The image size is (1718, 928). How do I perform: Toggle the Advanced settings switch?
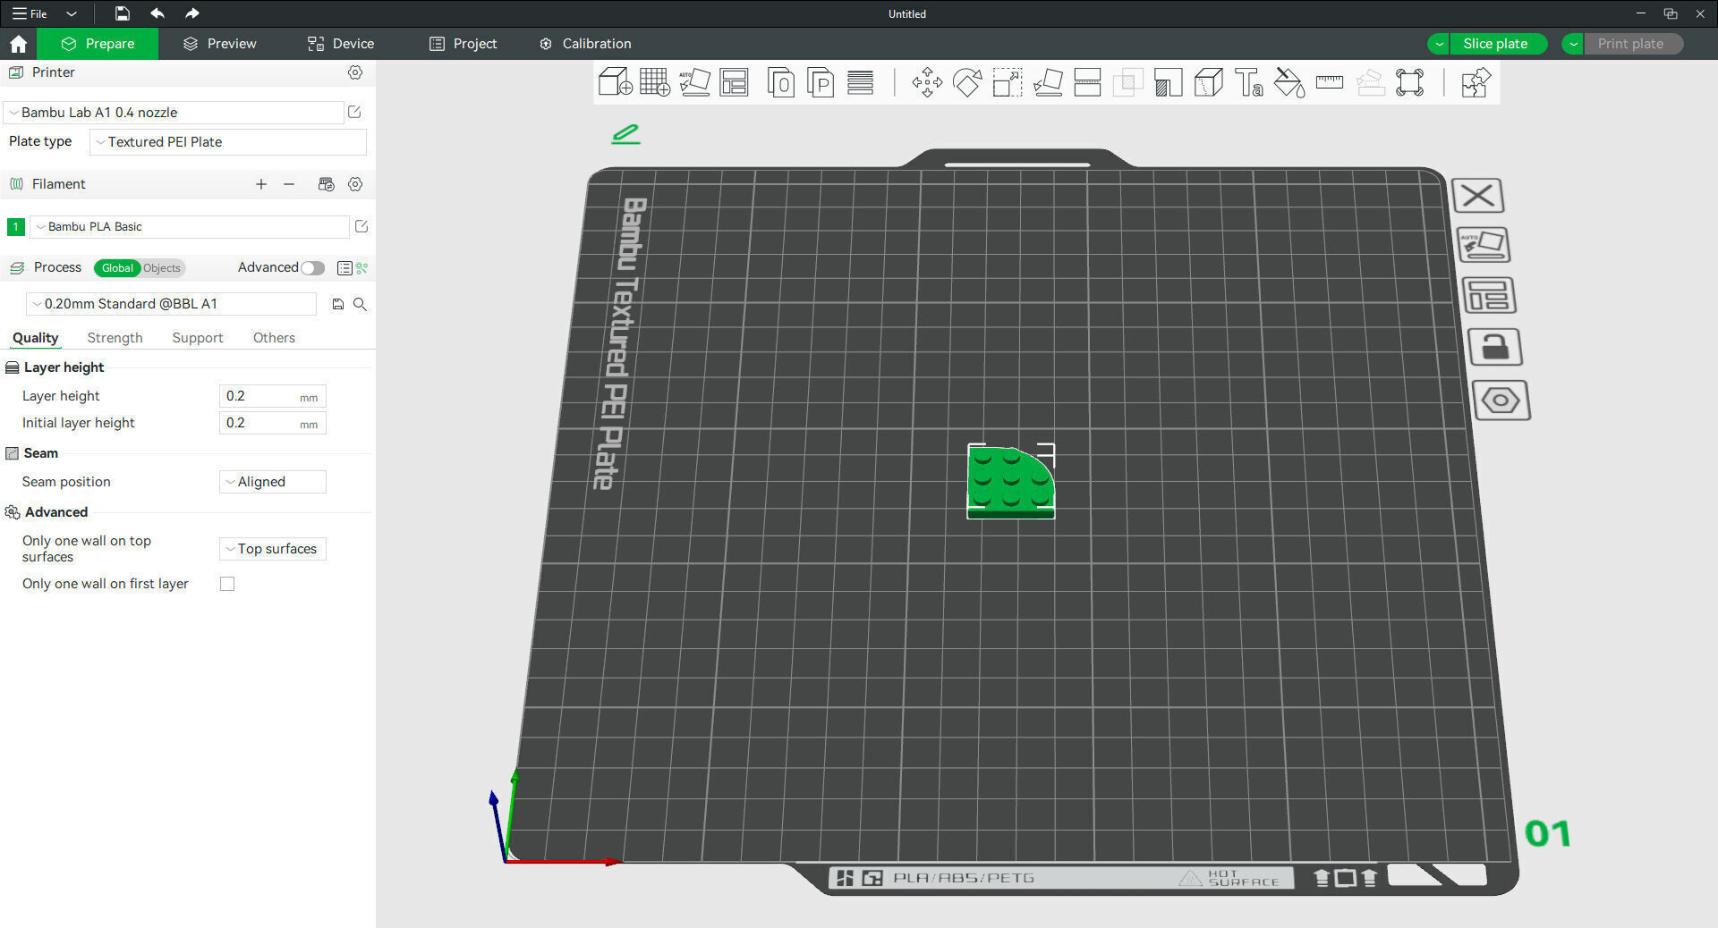click(312, 268)
